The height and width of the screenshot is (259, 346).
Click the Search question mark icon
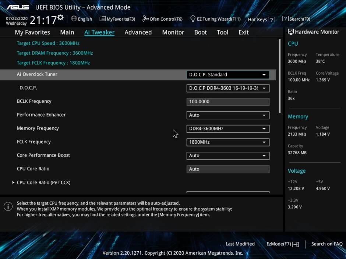pos(285,19)
